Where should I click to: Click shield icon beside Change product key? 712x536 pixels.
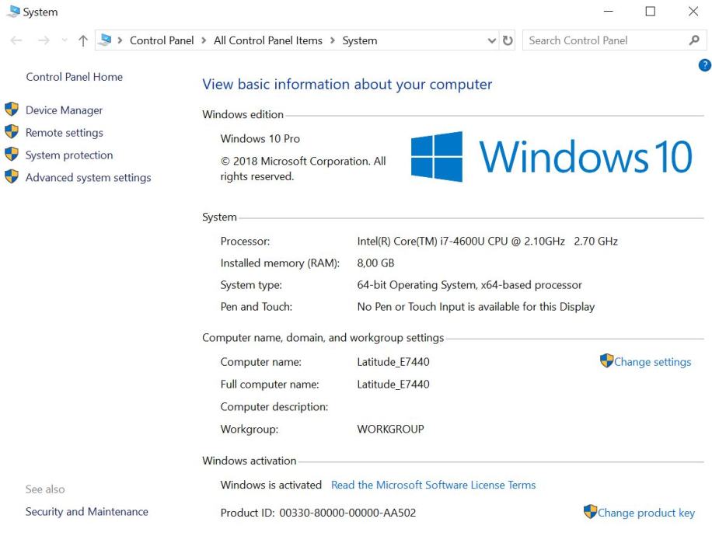590,511
